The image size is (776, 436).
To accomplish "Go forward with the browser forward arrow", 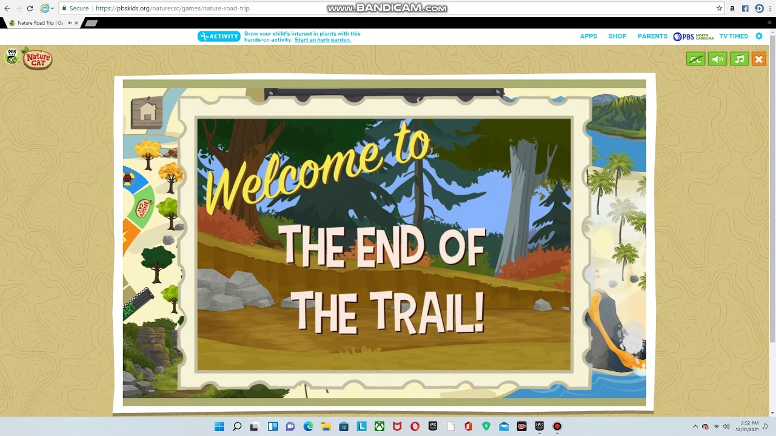I will 18,8.
